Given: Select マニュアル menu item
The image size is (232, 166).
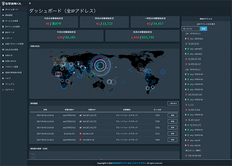Looking at the screenshot, I should [x=10, y=84].
